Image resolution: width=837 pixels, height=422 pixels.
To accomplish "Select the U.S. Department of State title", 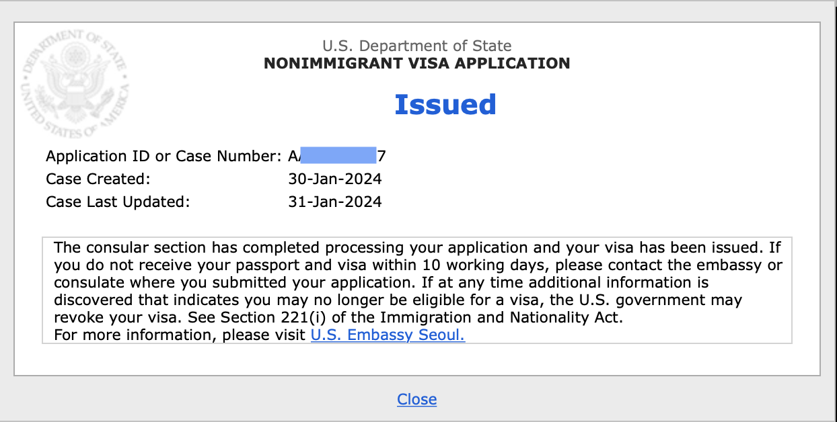I will 416,46.
